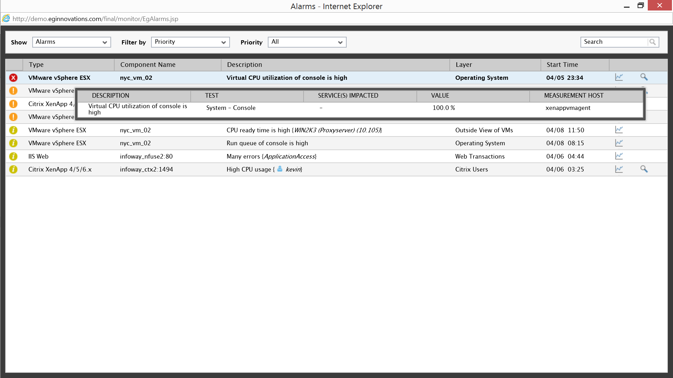
Task: Click start time '04/06 04:44'
Action: (x=565, y=156)
